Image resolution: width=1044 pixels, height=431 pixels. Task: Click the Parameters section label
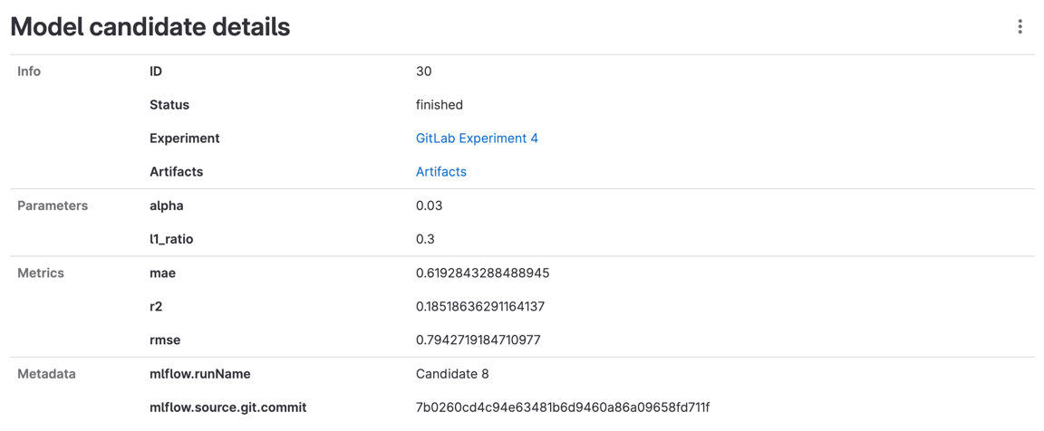tap(53, 206)
